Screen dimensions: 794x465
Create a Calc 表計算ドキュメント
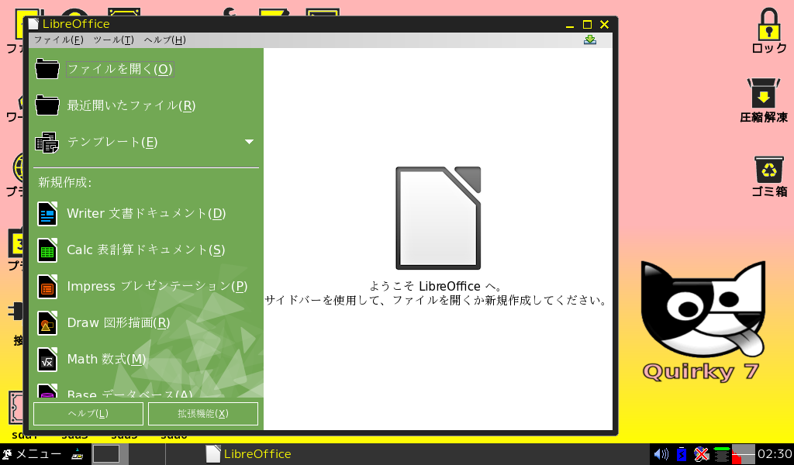pyautogui.click(x=146, y=250)
